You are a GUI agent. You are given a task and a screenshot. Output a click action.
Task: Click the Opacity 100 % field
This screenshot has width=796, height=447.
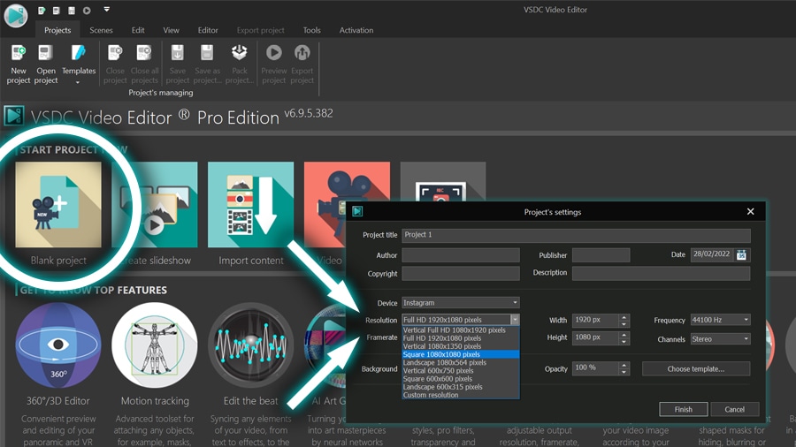[x=595, y=368]
